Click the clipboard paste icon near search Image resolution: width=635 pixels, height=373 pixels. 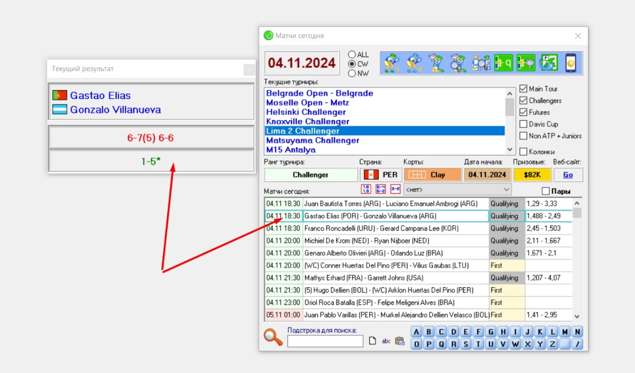coord(400,341)
